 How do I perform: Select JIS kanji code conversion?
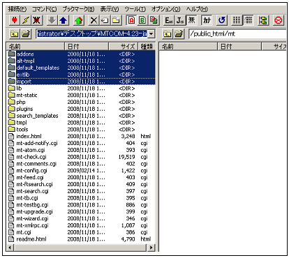[180, 20]
